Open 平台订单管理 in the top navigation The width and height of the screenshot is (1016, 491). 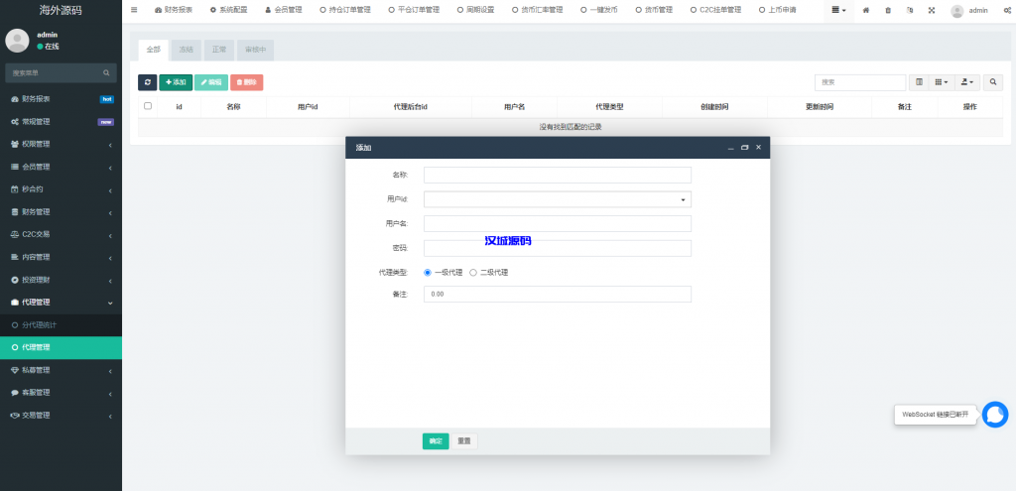click(x=414, y=10)
